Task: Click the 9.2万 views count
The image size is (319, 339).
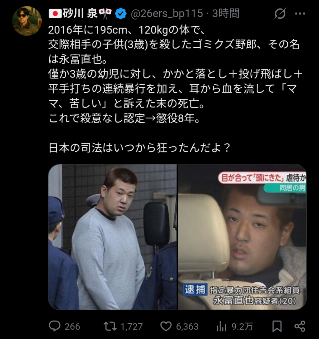Action: click(x=242, y=327)
